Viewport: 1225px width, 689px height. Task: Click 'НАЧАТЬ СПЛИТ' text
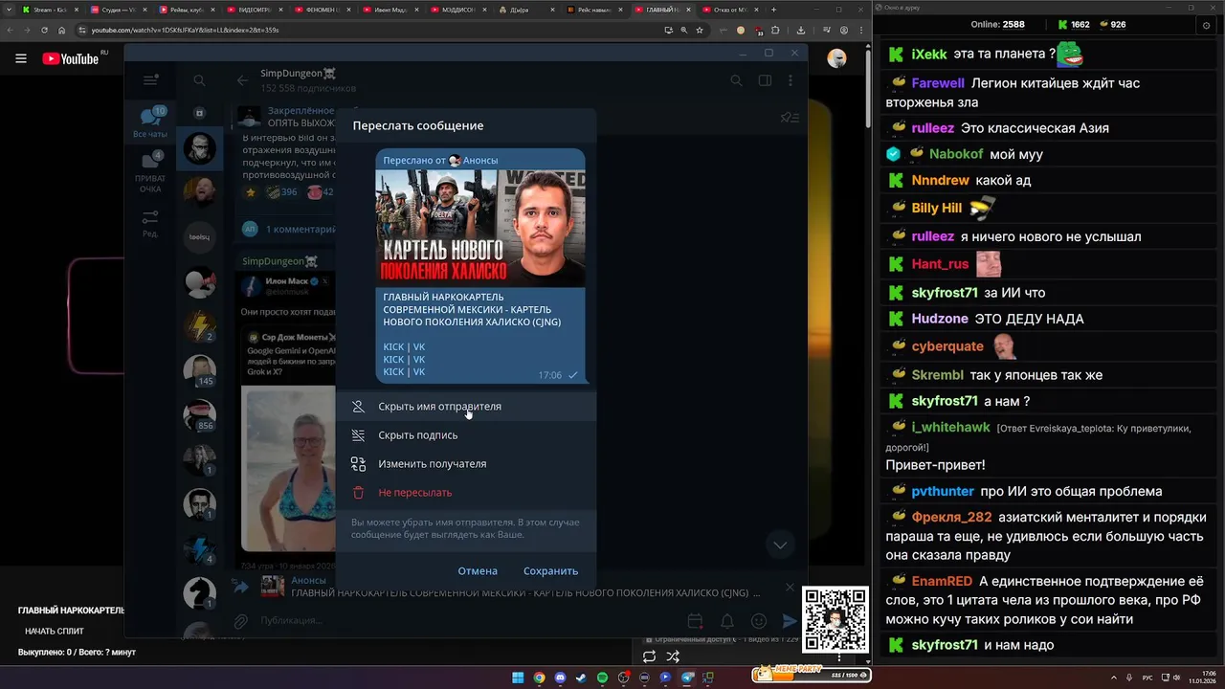pyautogui.click(x=55, y=631)
